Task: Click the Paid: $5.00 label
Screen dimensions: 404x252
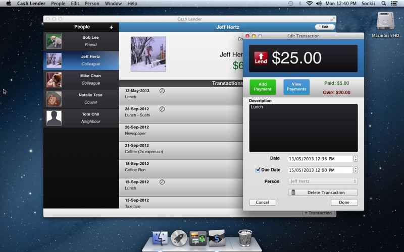Action: (336, 83)
